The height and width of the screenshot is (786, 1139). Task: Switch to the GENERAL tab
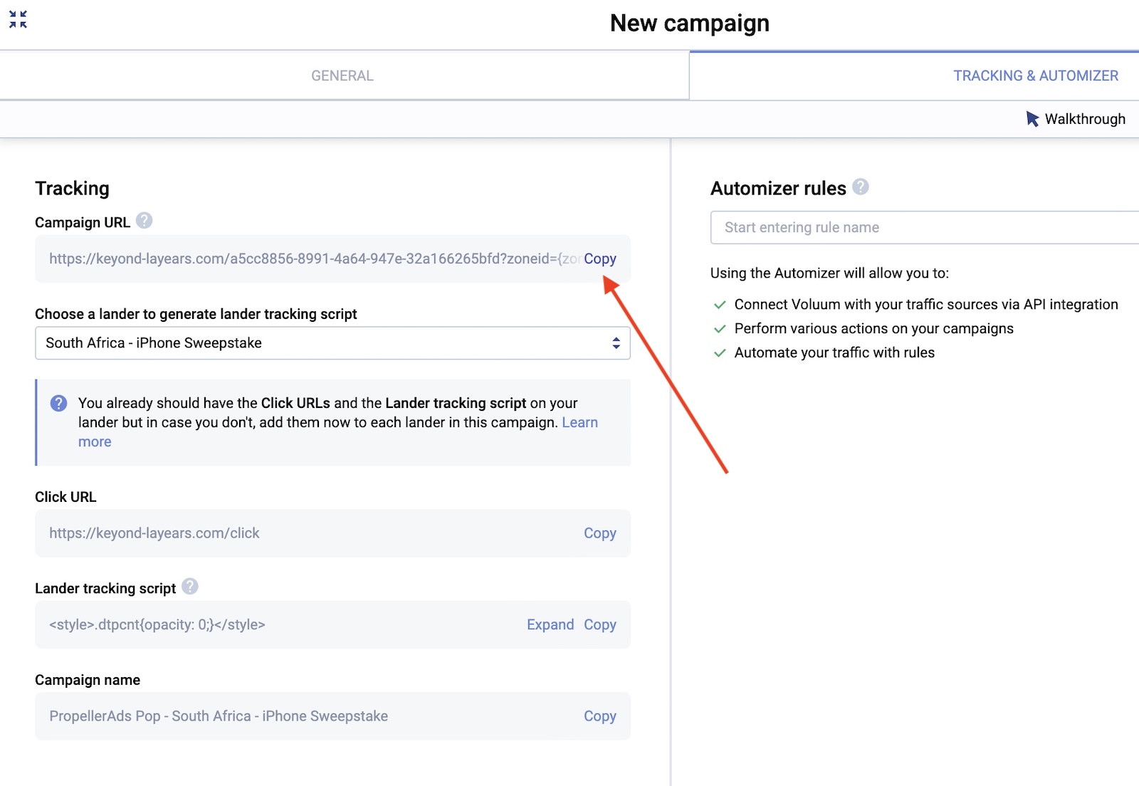pos(342,75)
